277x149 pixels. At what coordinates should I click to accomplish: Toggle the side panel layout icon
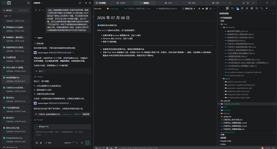(x=248, y=3)
